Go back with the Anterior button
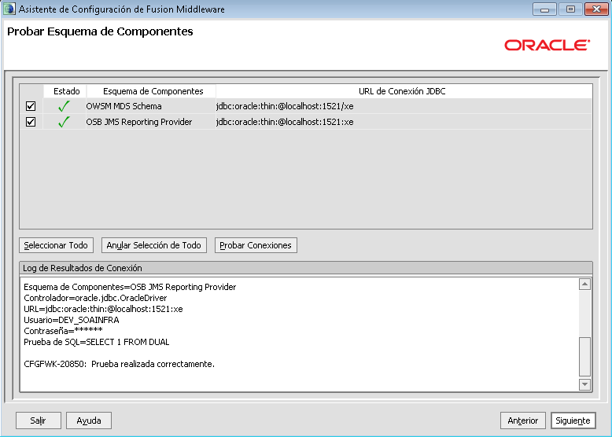This screenshot has width=612, height=437. [x=522, y=420]
